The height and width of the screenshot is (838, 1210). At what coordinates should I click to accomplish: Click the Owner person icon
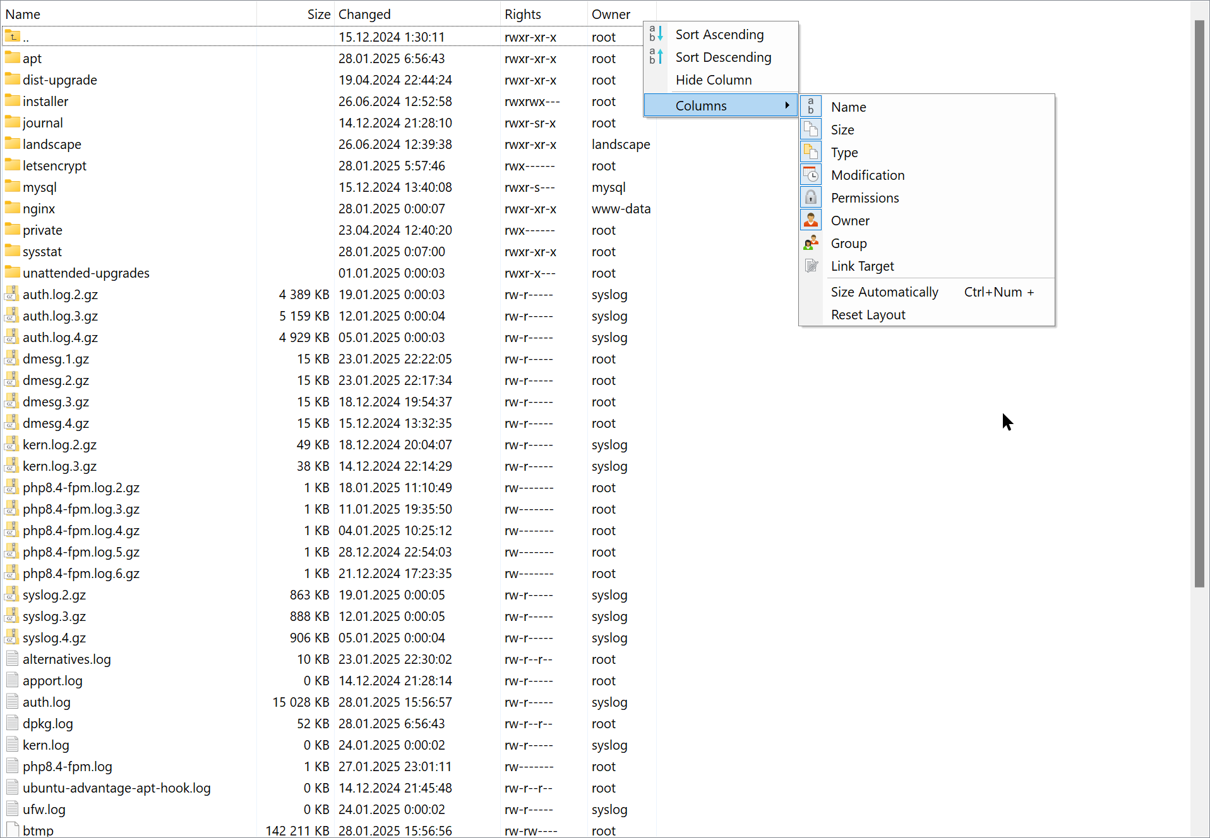811,220
